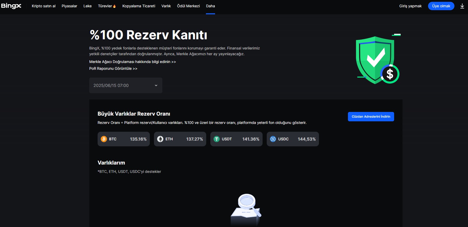Image resolution: width=468 pixels, height=227 pixels.
Task: Click the Türevler flame icon
Action: click(114, 6)
